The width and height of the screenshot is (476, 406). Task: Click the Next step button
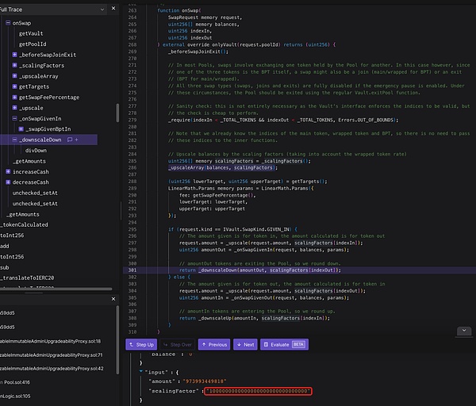tap(245, 345)
